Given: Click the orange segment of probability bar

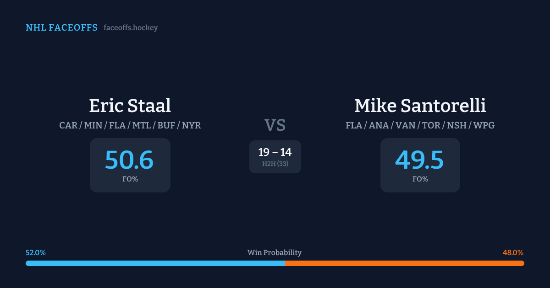Looking at the screenshot, I should tap(404, 263).
